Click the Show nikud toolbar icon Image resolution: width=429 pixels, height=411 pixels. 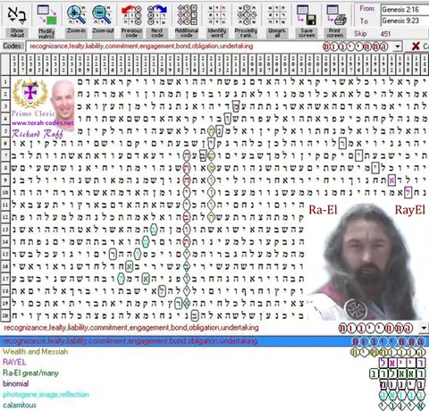[x=17, y=15]
